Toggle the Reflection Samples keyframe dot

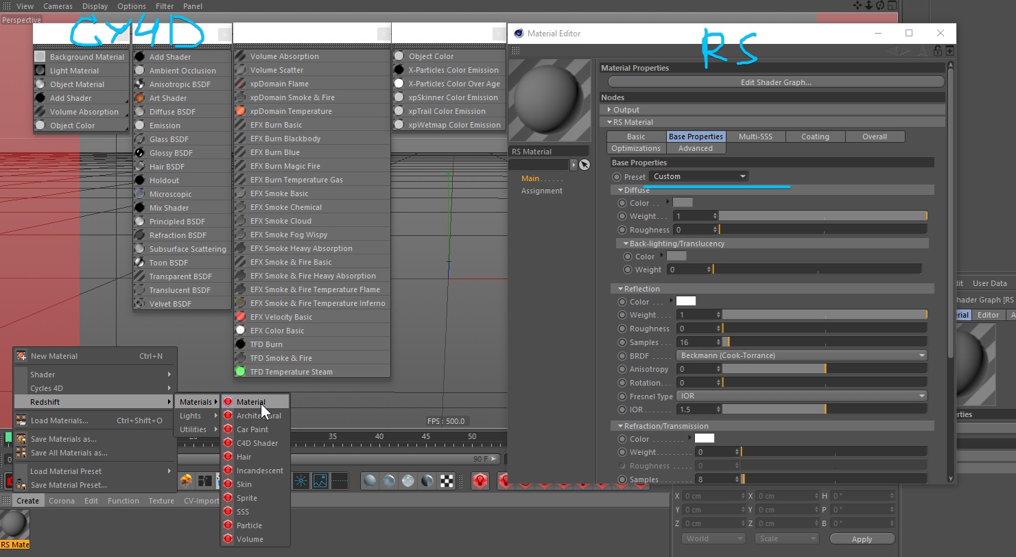(x=622, y=342)
